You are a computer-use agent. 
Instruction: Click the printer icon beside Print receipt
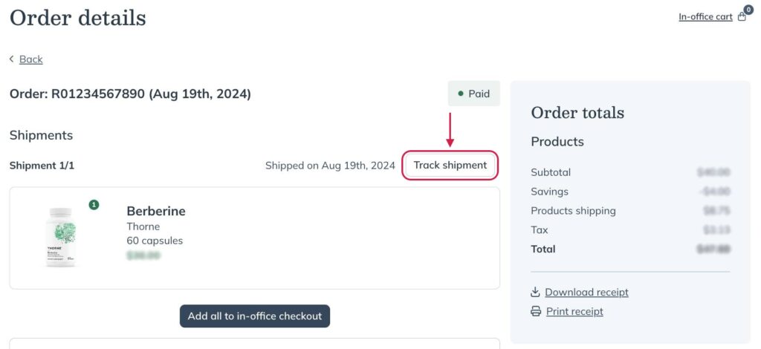coord(536,311)
